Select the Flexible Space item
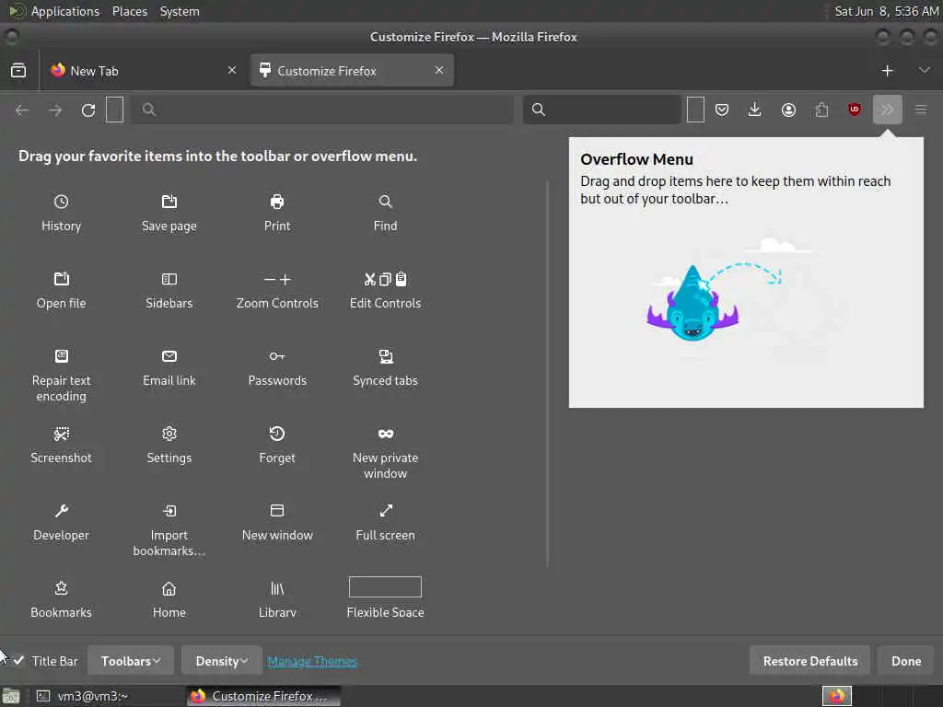 pyautogui.click(x=385, y=597)
